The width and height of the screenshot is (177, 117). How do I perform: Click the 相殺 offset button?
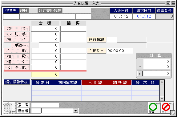pyautogui.click(x=17, y=56)
